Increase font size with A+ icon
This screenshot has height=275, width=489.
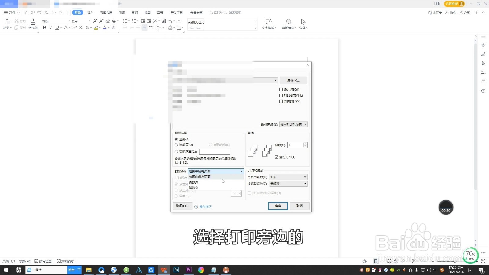click(95, 21)
